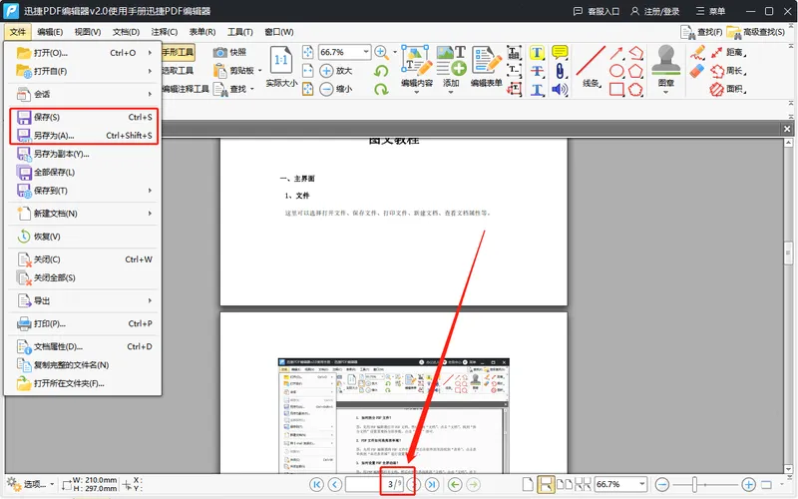Expand the Open (打开) submenu arrow
The width and height of the screenshot is (798, 499).
(x=150, y=53)
